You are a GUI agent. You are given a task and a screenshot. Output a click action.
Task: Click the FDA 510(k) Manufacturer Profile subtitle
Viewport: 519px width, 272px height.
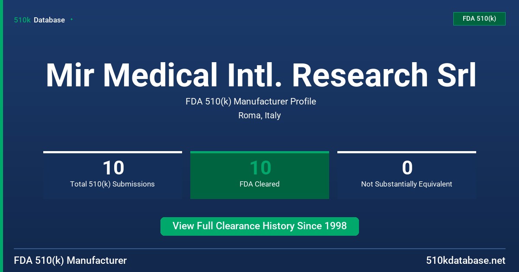(x=251, y=101)
